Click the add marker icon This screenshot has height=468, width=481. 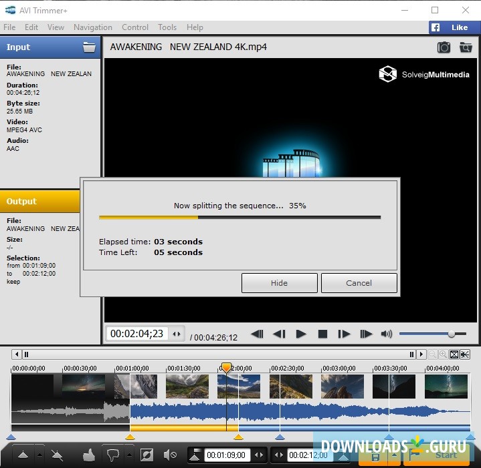(23, 455)
